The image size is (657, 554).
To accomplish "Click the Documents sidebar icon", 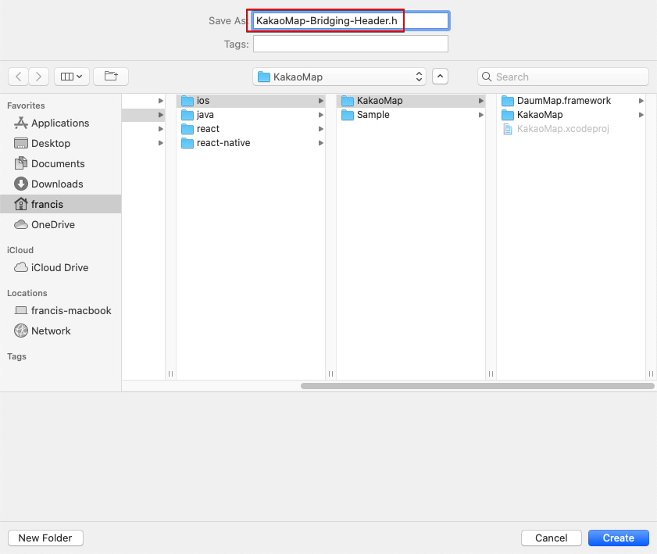I will [21, 163].
